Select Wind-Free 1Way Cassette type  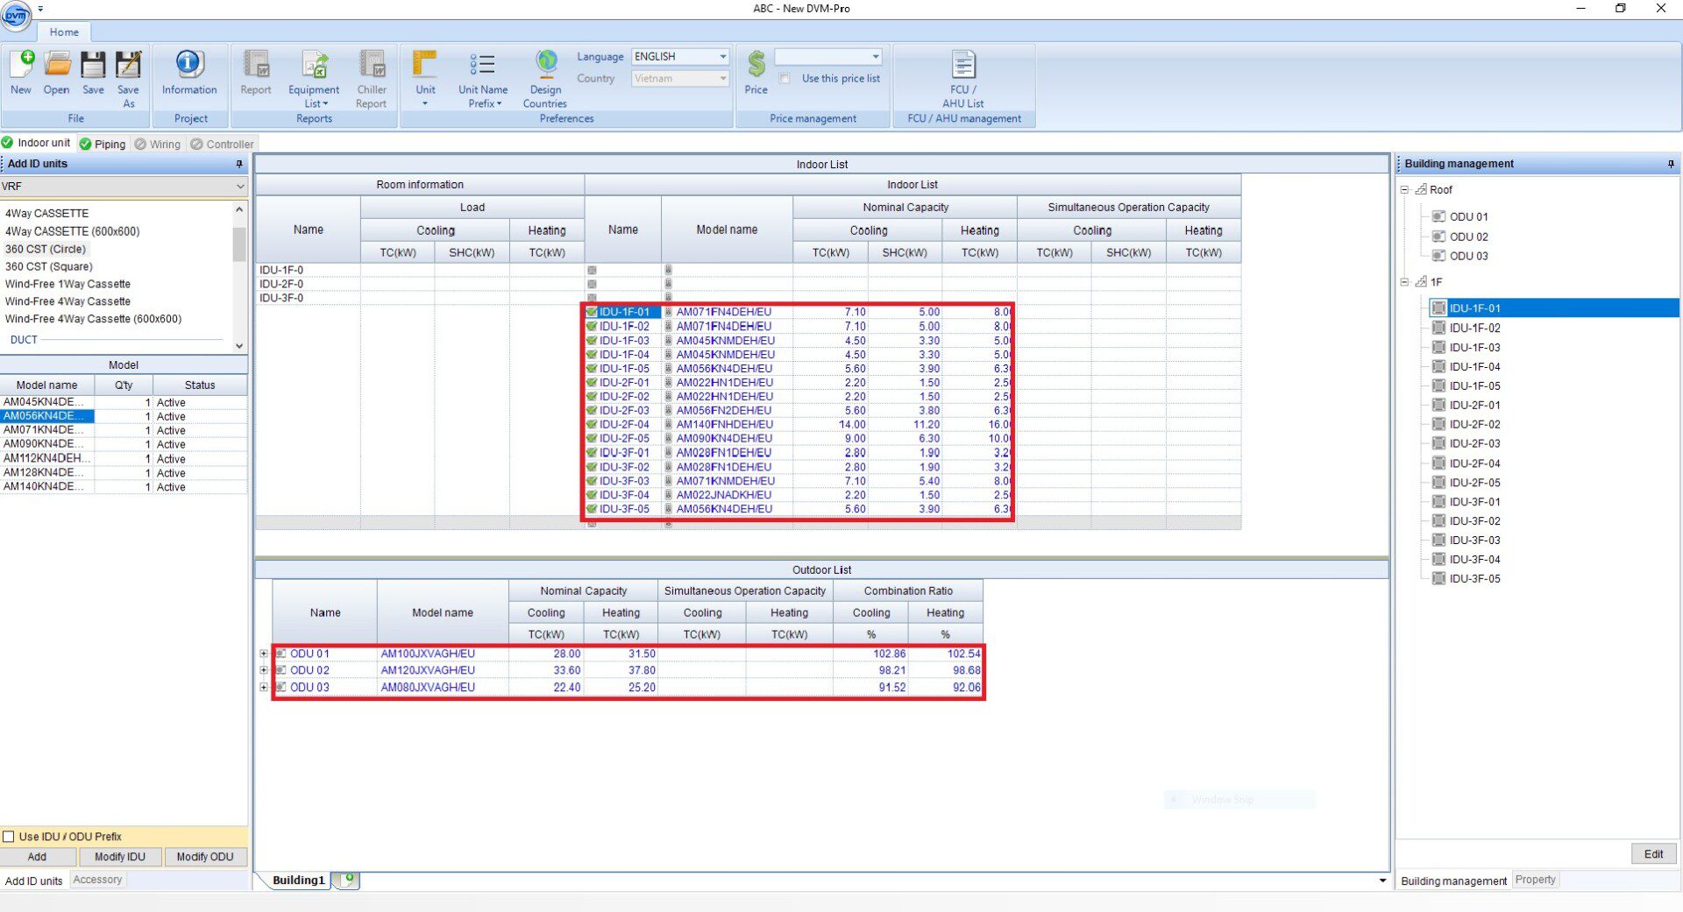click(67, 284)
